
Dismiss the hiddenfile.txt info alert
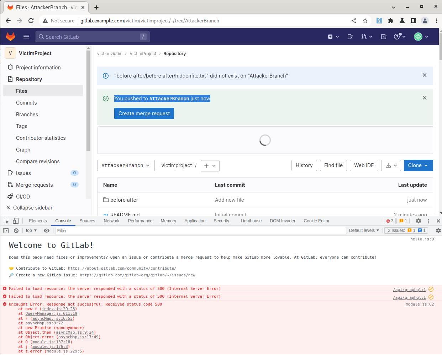coord(424,75)
